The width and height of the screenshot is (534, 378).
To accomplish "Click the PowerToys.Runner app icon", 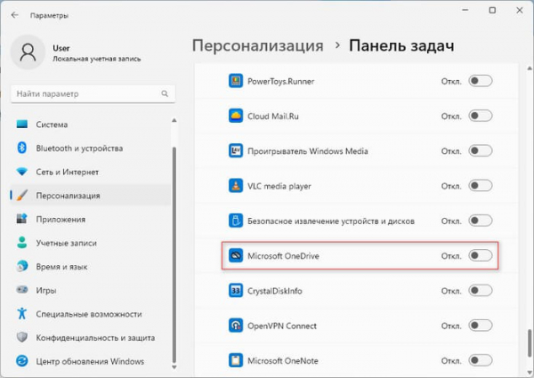I will coord(236,81).
